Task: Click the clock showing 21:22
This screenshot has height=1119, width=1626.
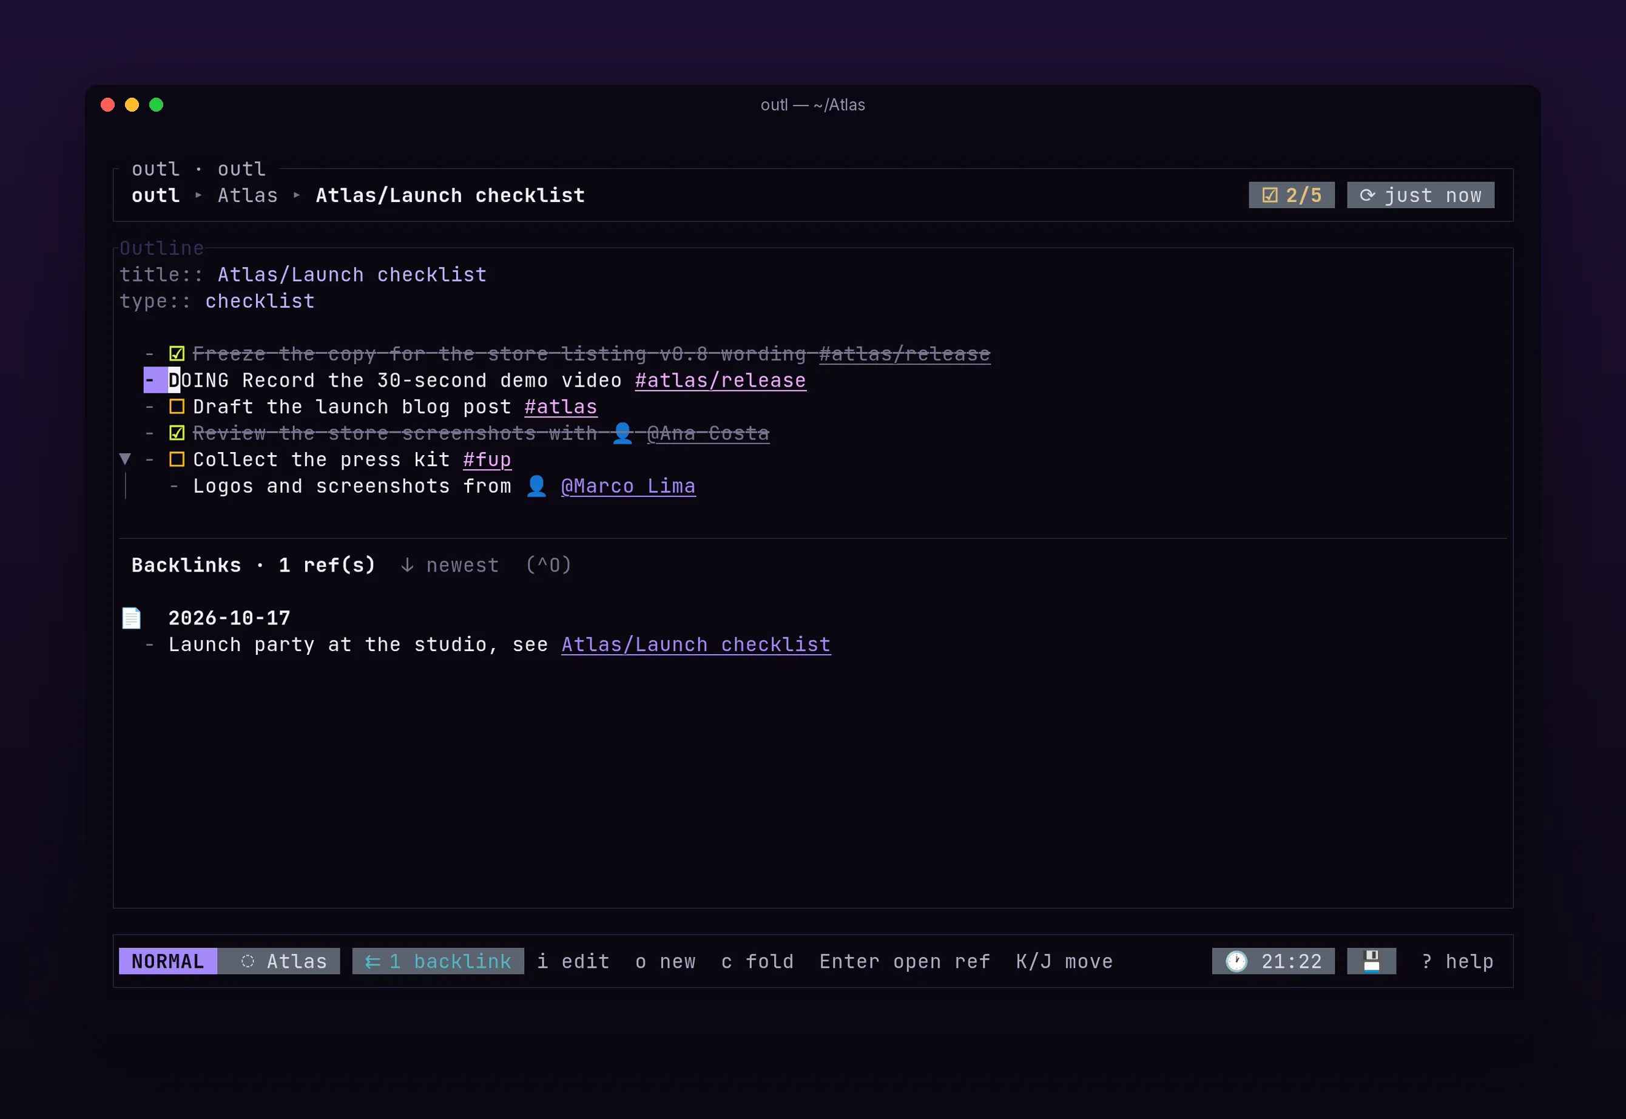Action: click(x=1273, y=961)
